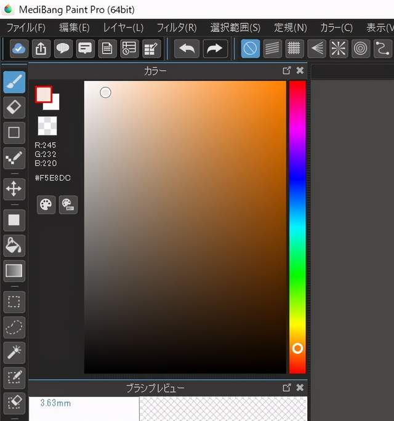Select the Gradient tool
Image resolution: width=394 pixels, height=421 pixels.
(14, 271)
